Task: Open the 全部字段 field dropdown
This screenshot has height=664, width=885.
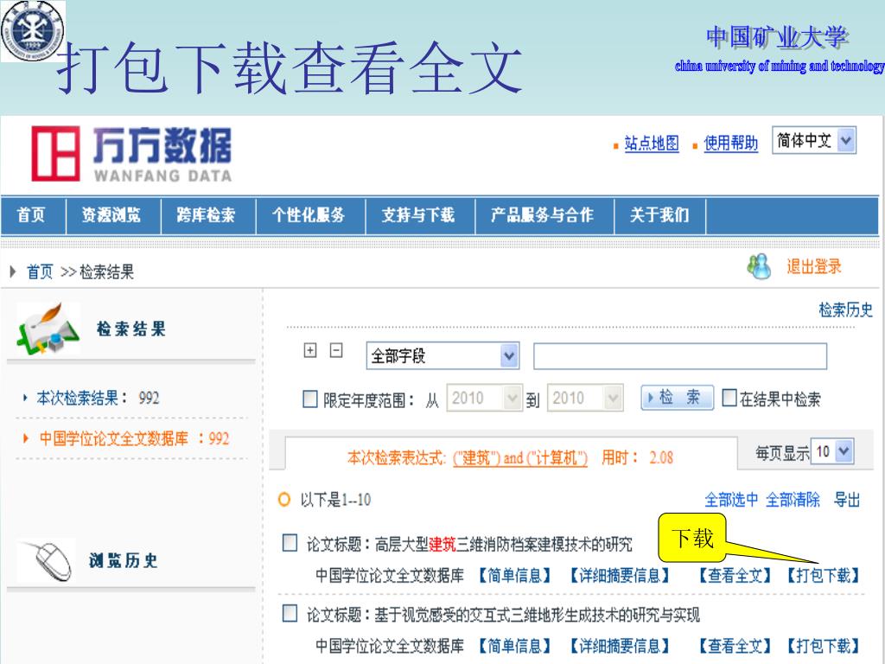Action: coord(442,355)
